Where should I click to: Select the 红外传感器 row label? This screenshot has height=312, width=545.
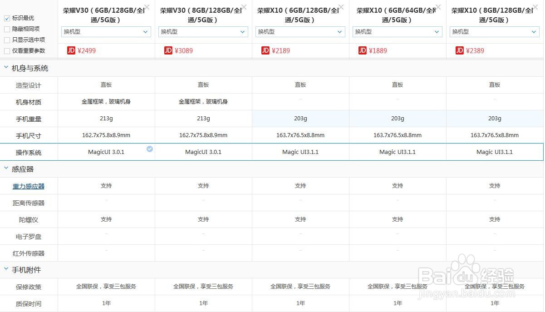29,253
